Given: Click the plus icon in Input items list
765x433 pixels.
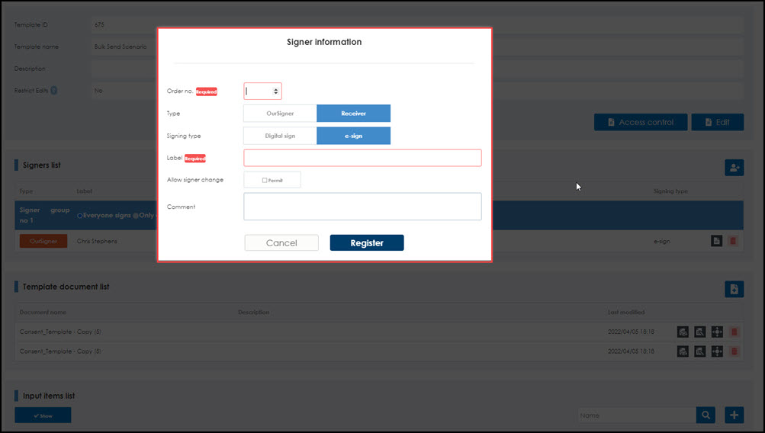Looking at the screenshot, I should (734, 415).
